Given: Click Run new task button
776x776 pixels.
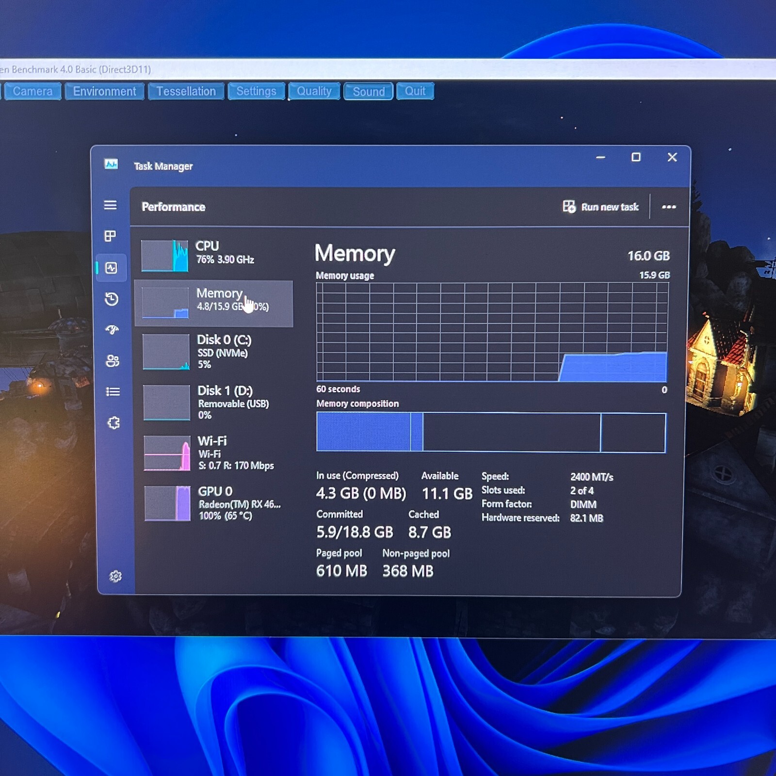Looking at the screenshot, I should [x=600, y=207].
